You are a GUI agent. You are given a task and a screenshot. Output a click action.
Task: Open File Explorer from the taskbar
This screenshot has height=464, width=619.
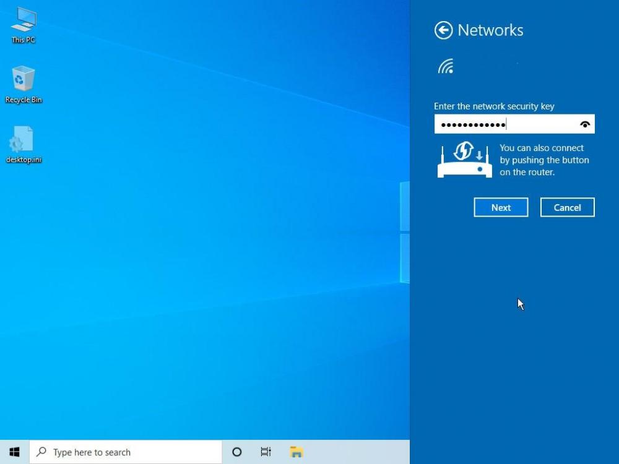[x=297, y=452]
